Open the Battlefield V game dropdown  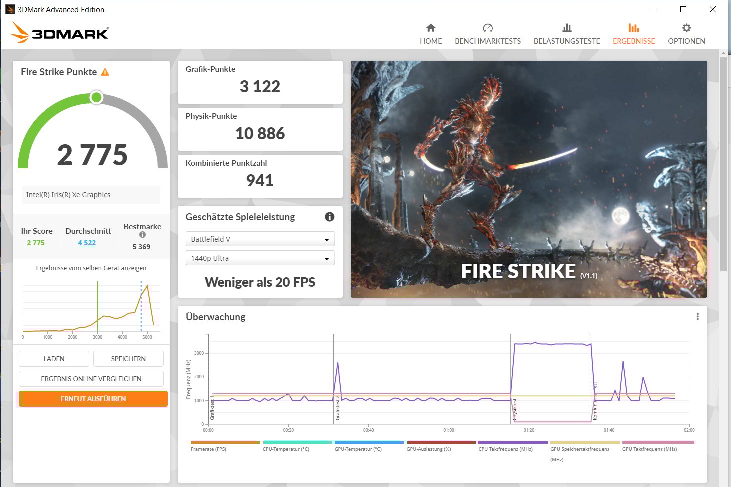tap(260, 239)
